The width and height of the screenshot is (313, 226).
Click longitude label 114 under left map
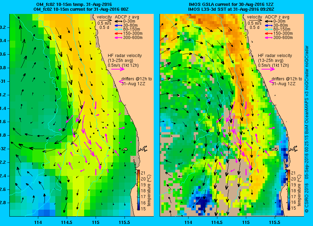click(x=38, y=222)
